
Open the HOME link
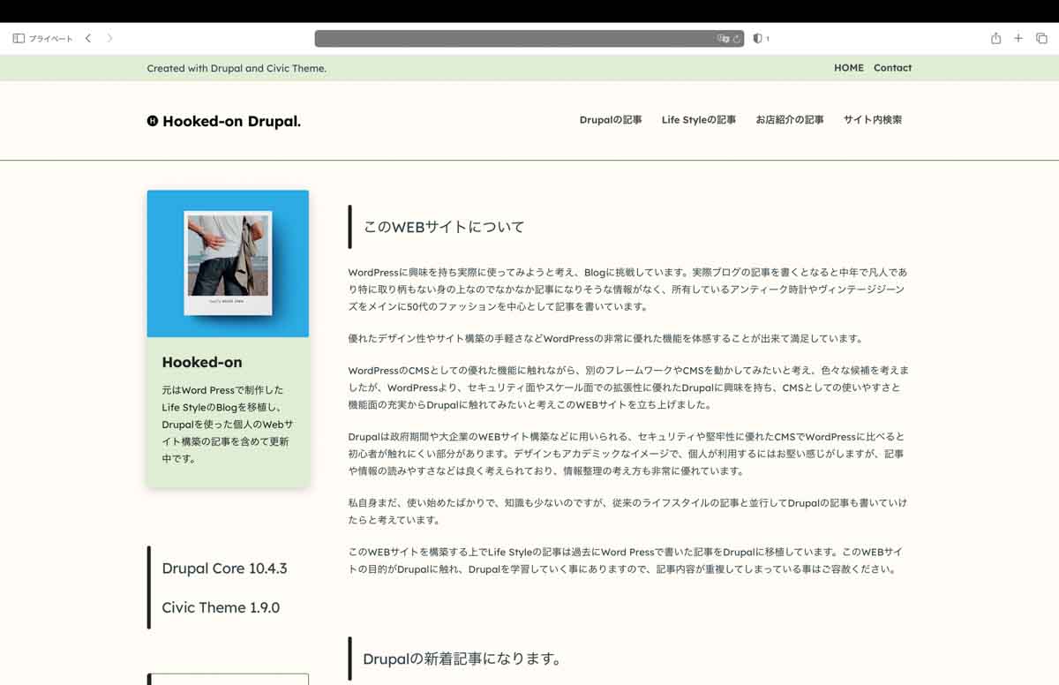coord(849,68)
